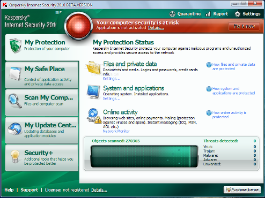This screenshot has height=198, width=265.
Task: Click the Quarantine radiation icon
Action: (172, 14)
